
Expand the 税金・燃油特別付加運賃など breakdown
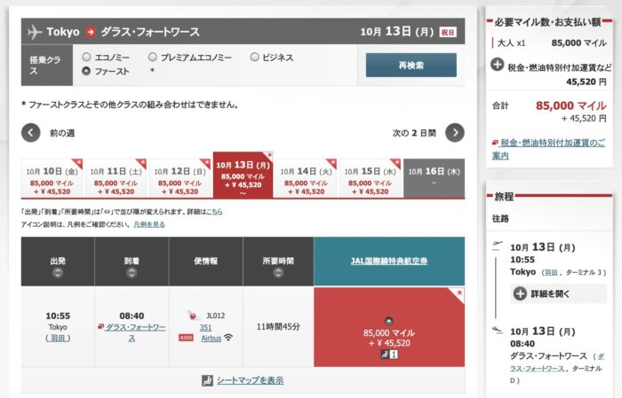click(x=498, y=66)
